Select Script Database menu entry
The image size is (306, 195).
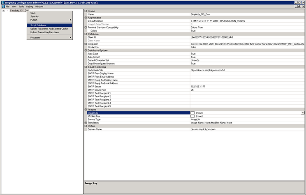point(50,25)
